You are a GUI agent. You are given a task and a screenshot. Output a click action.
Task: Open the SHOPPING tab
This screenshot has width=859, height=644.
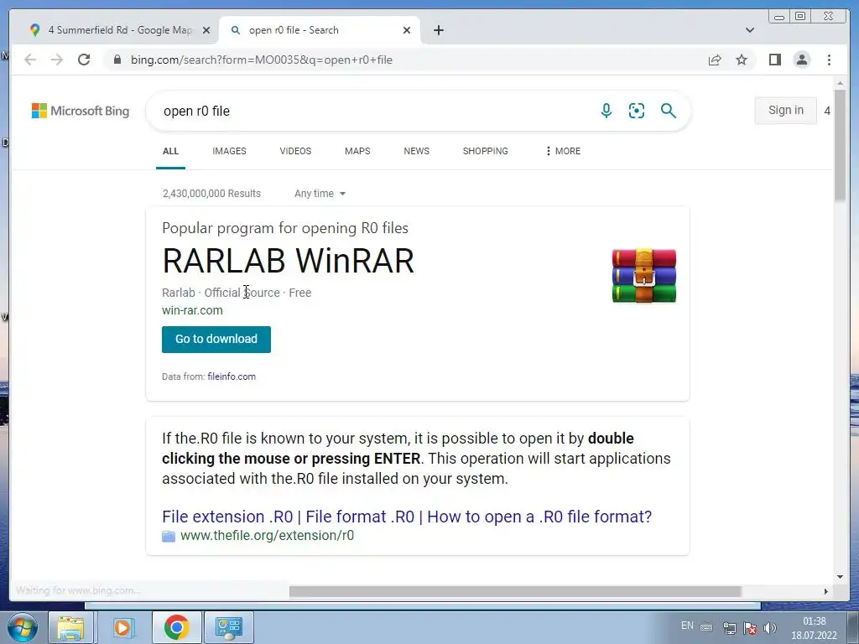click(x=486, y=151)
